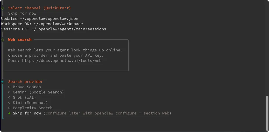Choose the Perplexity Search option
Image resolution: width=269 pixels, height=132 pixels.
tap(32, 108)
